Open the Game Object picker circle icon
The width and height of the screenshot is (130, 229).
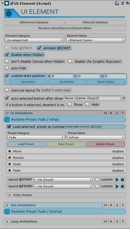click(x=124, y=98)
